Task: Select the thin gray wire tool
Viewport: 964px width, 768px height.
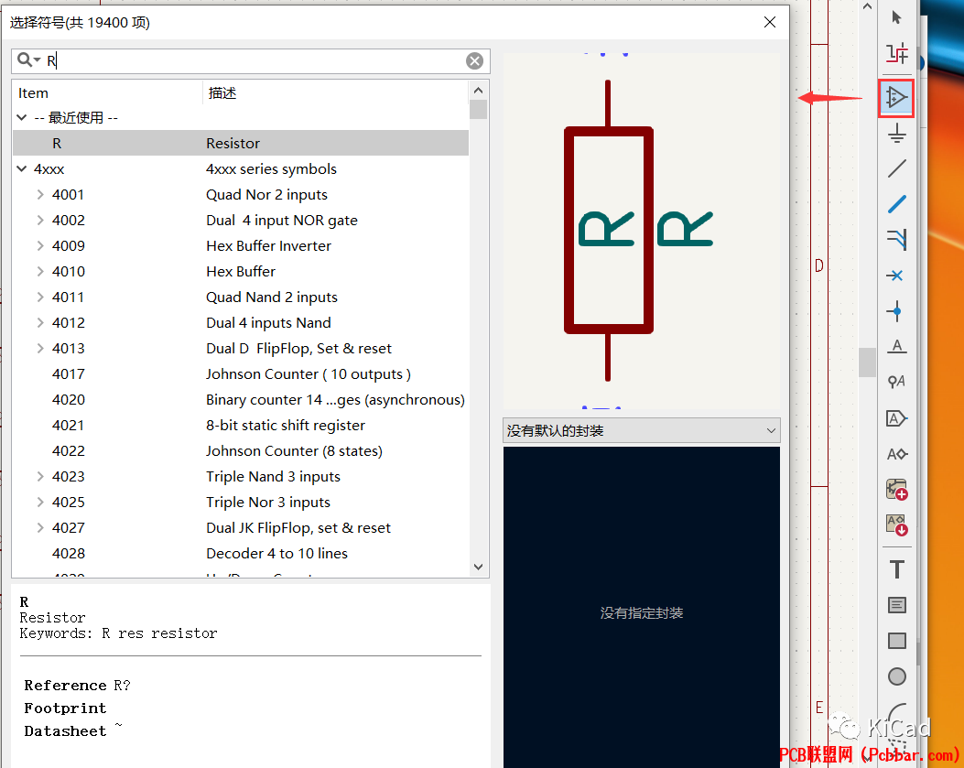Action: point(896,168)
